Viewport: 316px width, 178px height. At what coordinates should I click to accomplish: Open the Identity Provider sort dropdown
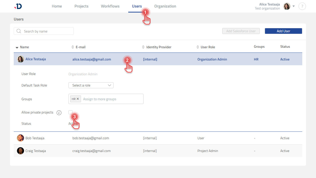coord(143,47)
